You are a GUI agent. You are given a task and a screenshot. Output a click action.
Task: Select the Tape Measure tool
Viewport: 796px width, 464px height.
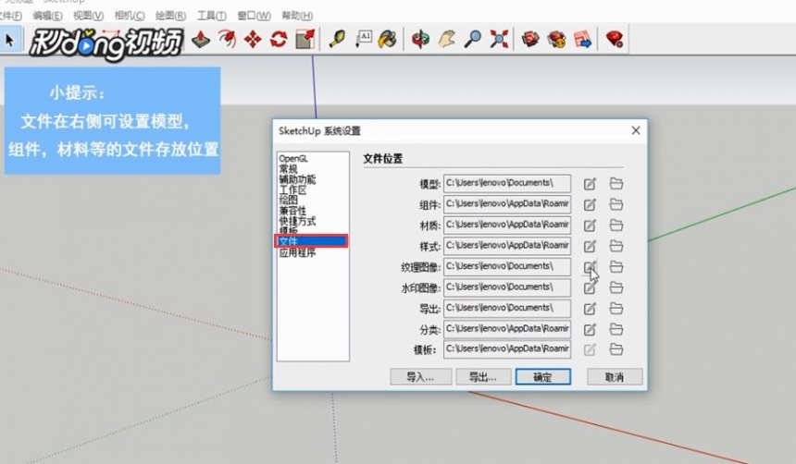pyautogui.click(x=337, y=39)
